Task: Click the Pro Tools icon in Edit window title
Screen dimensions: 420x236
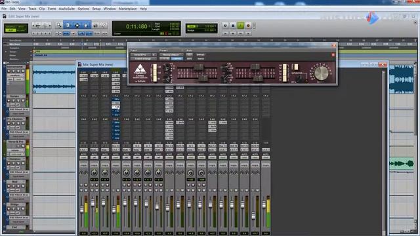Action: [x=5, y=16]
